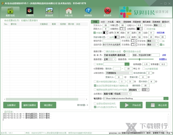
Task: Click the 输出路径 input field
Action: [x=133, y=99]
